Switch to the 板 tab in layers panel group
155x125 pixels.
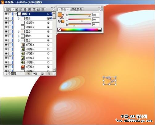pyautogui.click(x=21, y=10)
